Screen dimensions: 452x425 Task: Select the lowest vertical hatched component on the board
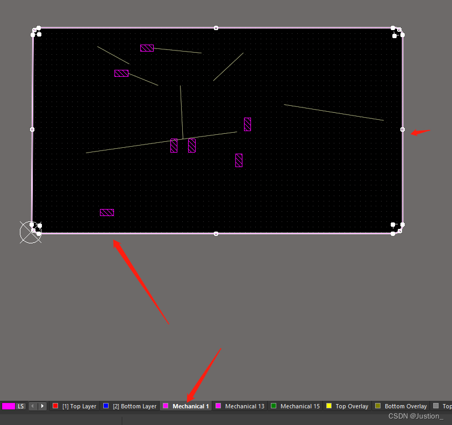pos(239,160)
